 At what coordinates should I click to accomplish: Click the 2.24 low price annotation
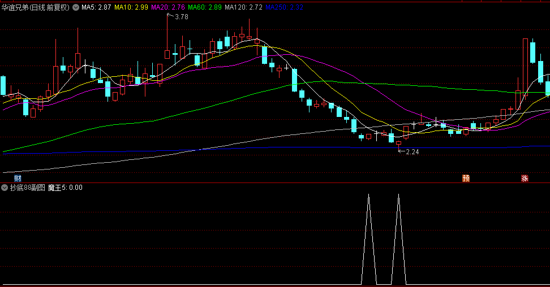(x=412, y=152)
